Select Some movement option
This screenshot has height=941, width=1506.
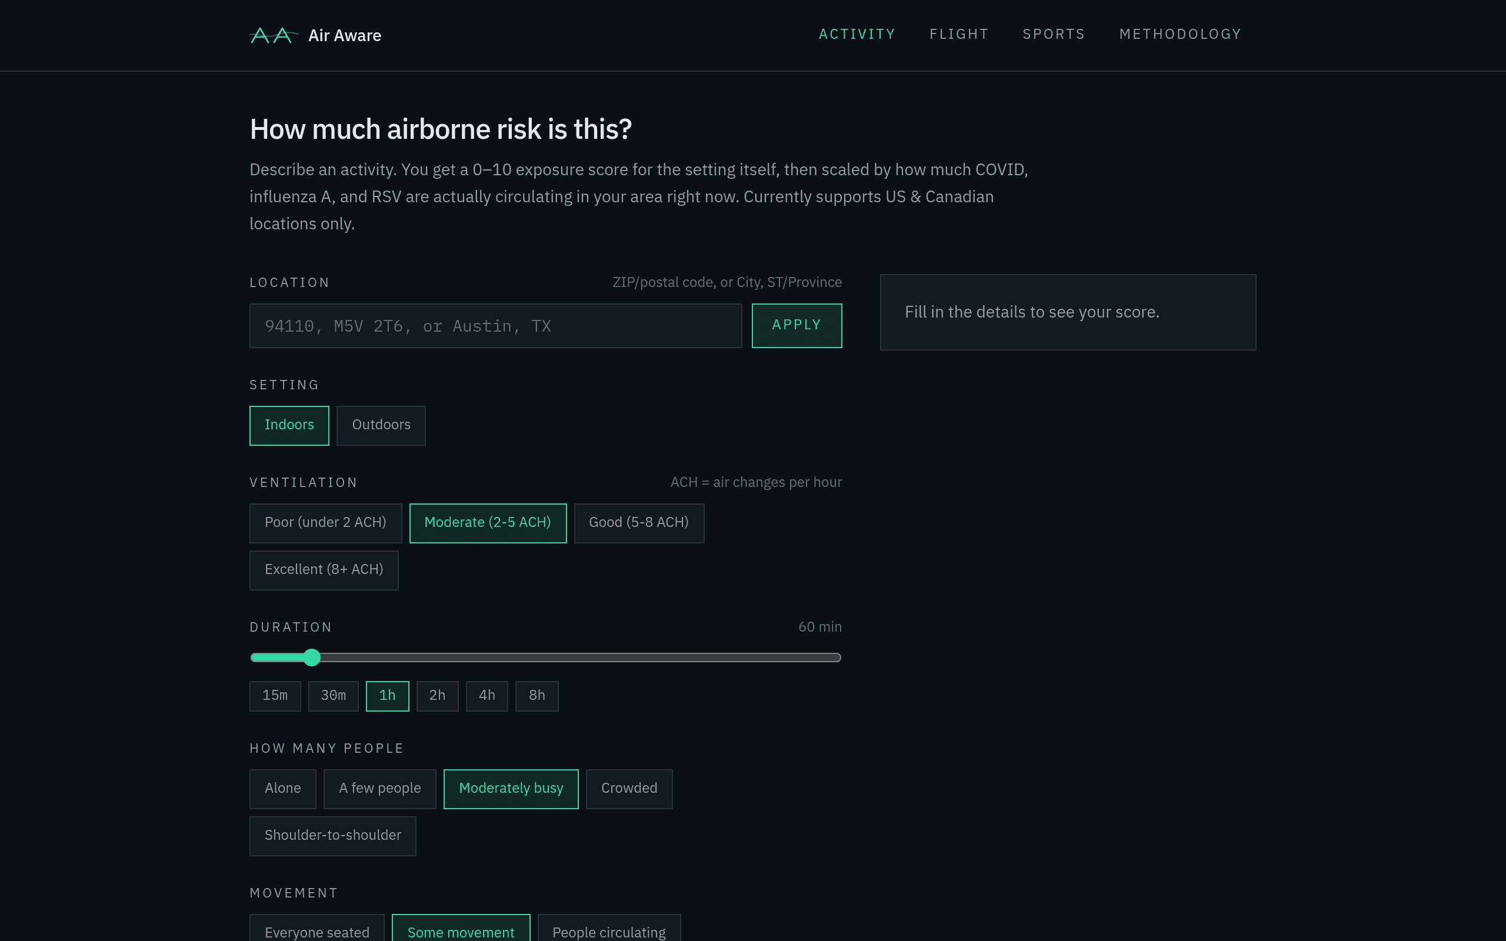[x=461, y=929]
